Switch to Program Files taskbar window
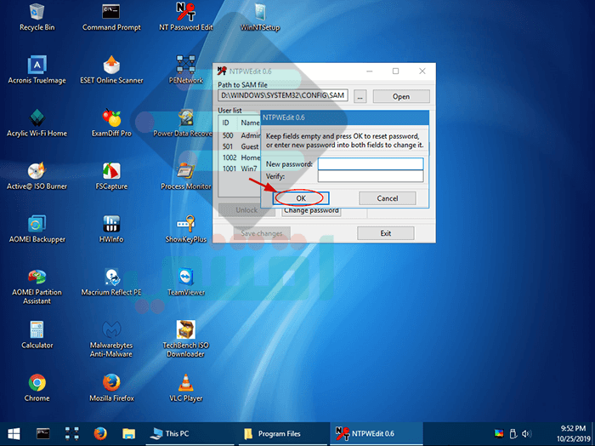The height and width of the screenshot is (446, 595). pos(283,433)
